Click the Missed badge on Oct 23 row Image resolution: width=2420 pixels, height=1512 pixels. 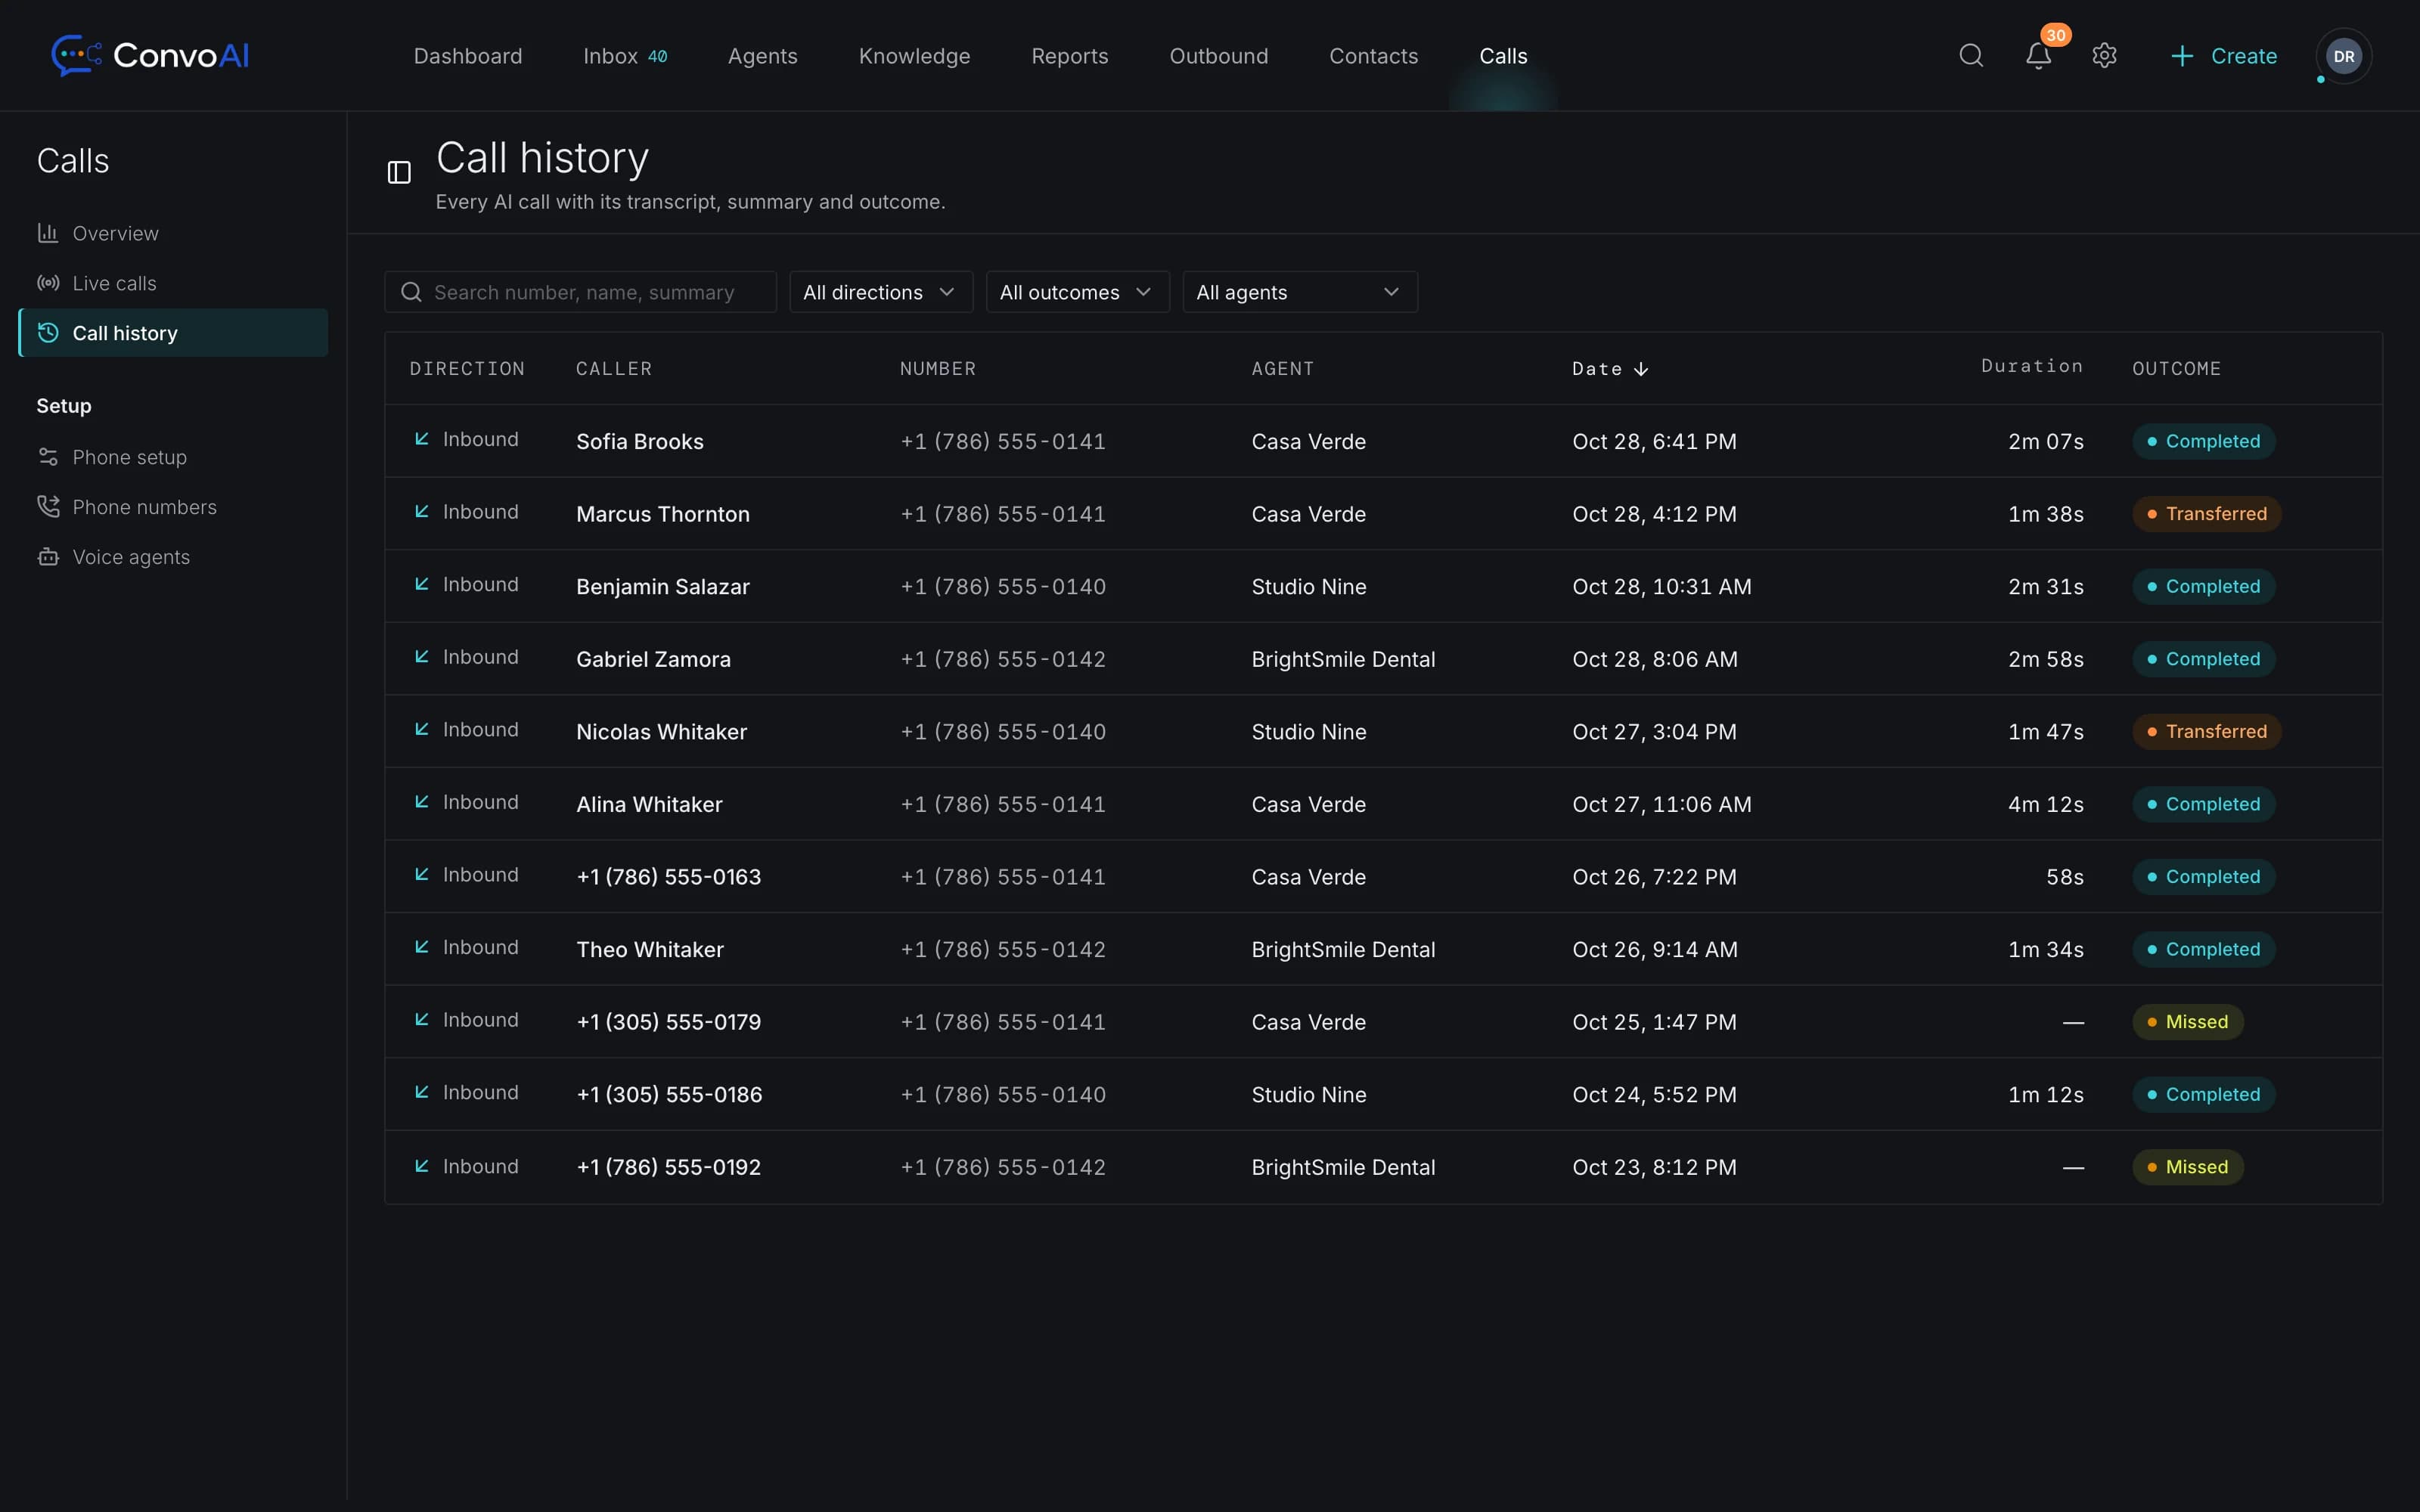[2188, 1167]
